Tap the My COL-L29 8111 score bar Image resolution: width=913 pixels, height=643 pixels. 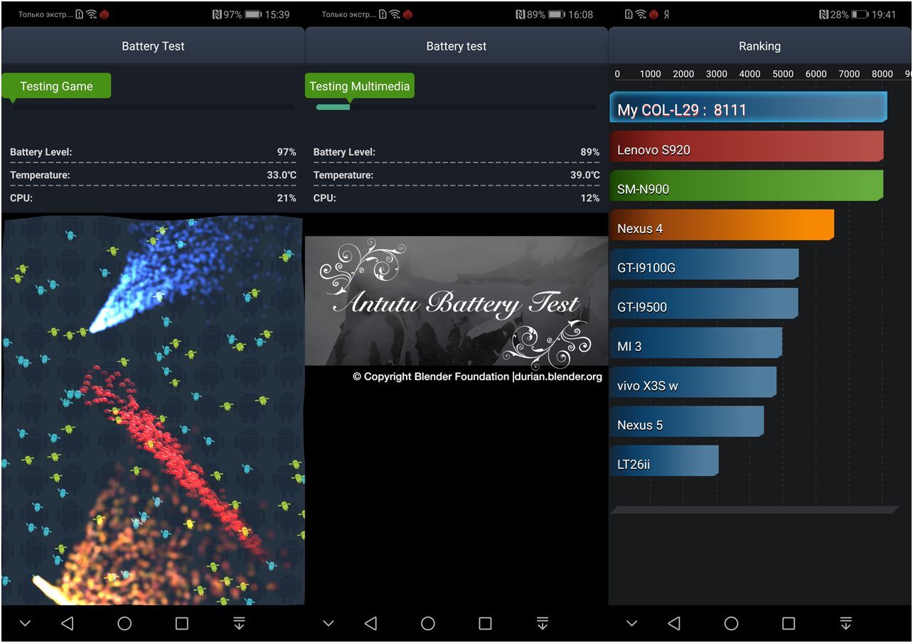click(x=747, y=109)
